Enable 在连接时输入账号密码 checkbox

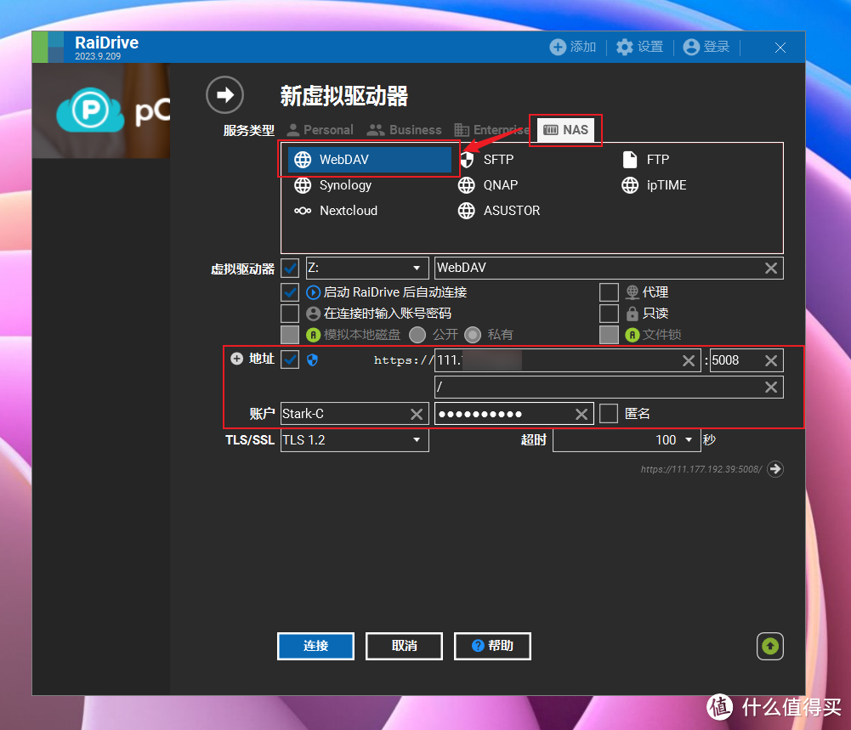pyautogui.click(x=290, y=314)
